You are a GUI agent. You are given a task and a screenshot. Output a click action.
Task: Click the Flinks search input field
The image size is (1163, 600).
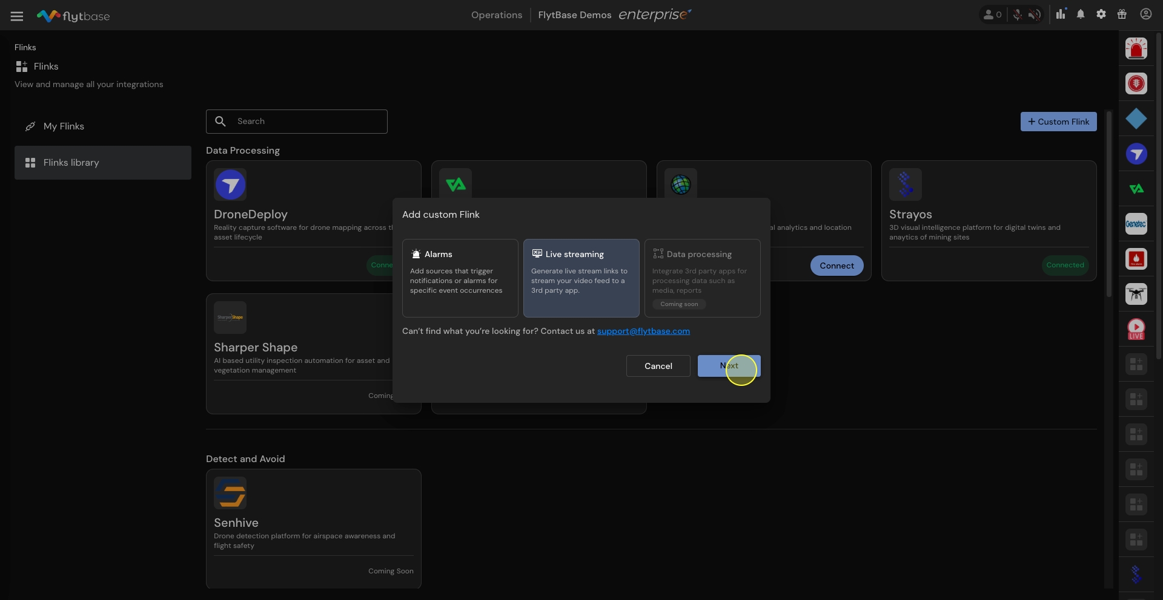306,122
